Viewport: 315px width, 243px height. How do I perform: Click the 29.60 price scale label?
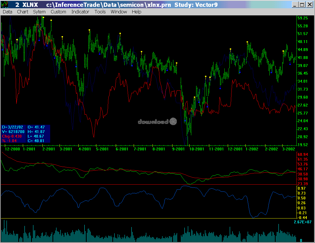coord(303,97)
